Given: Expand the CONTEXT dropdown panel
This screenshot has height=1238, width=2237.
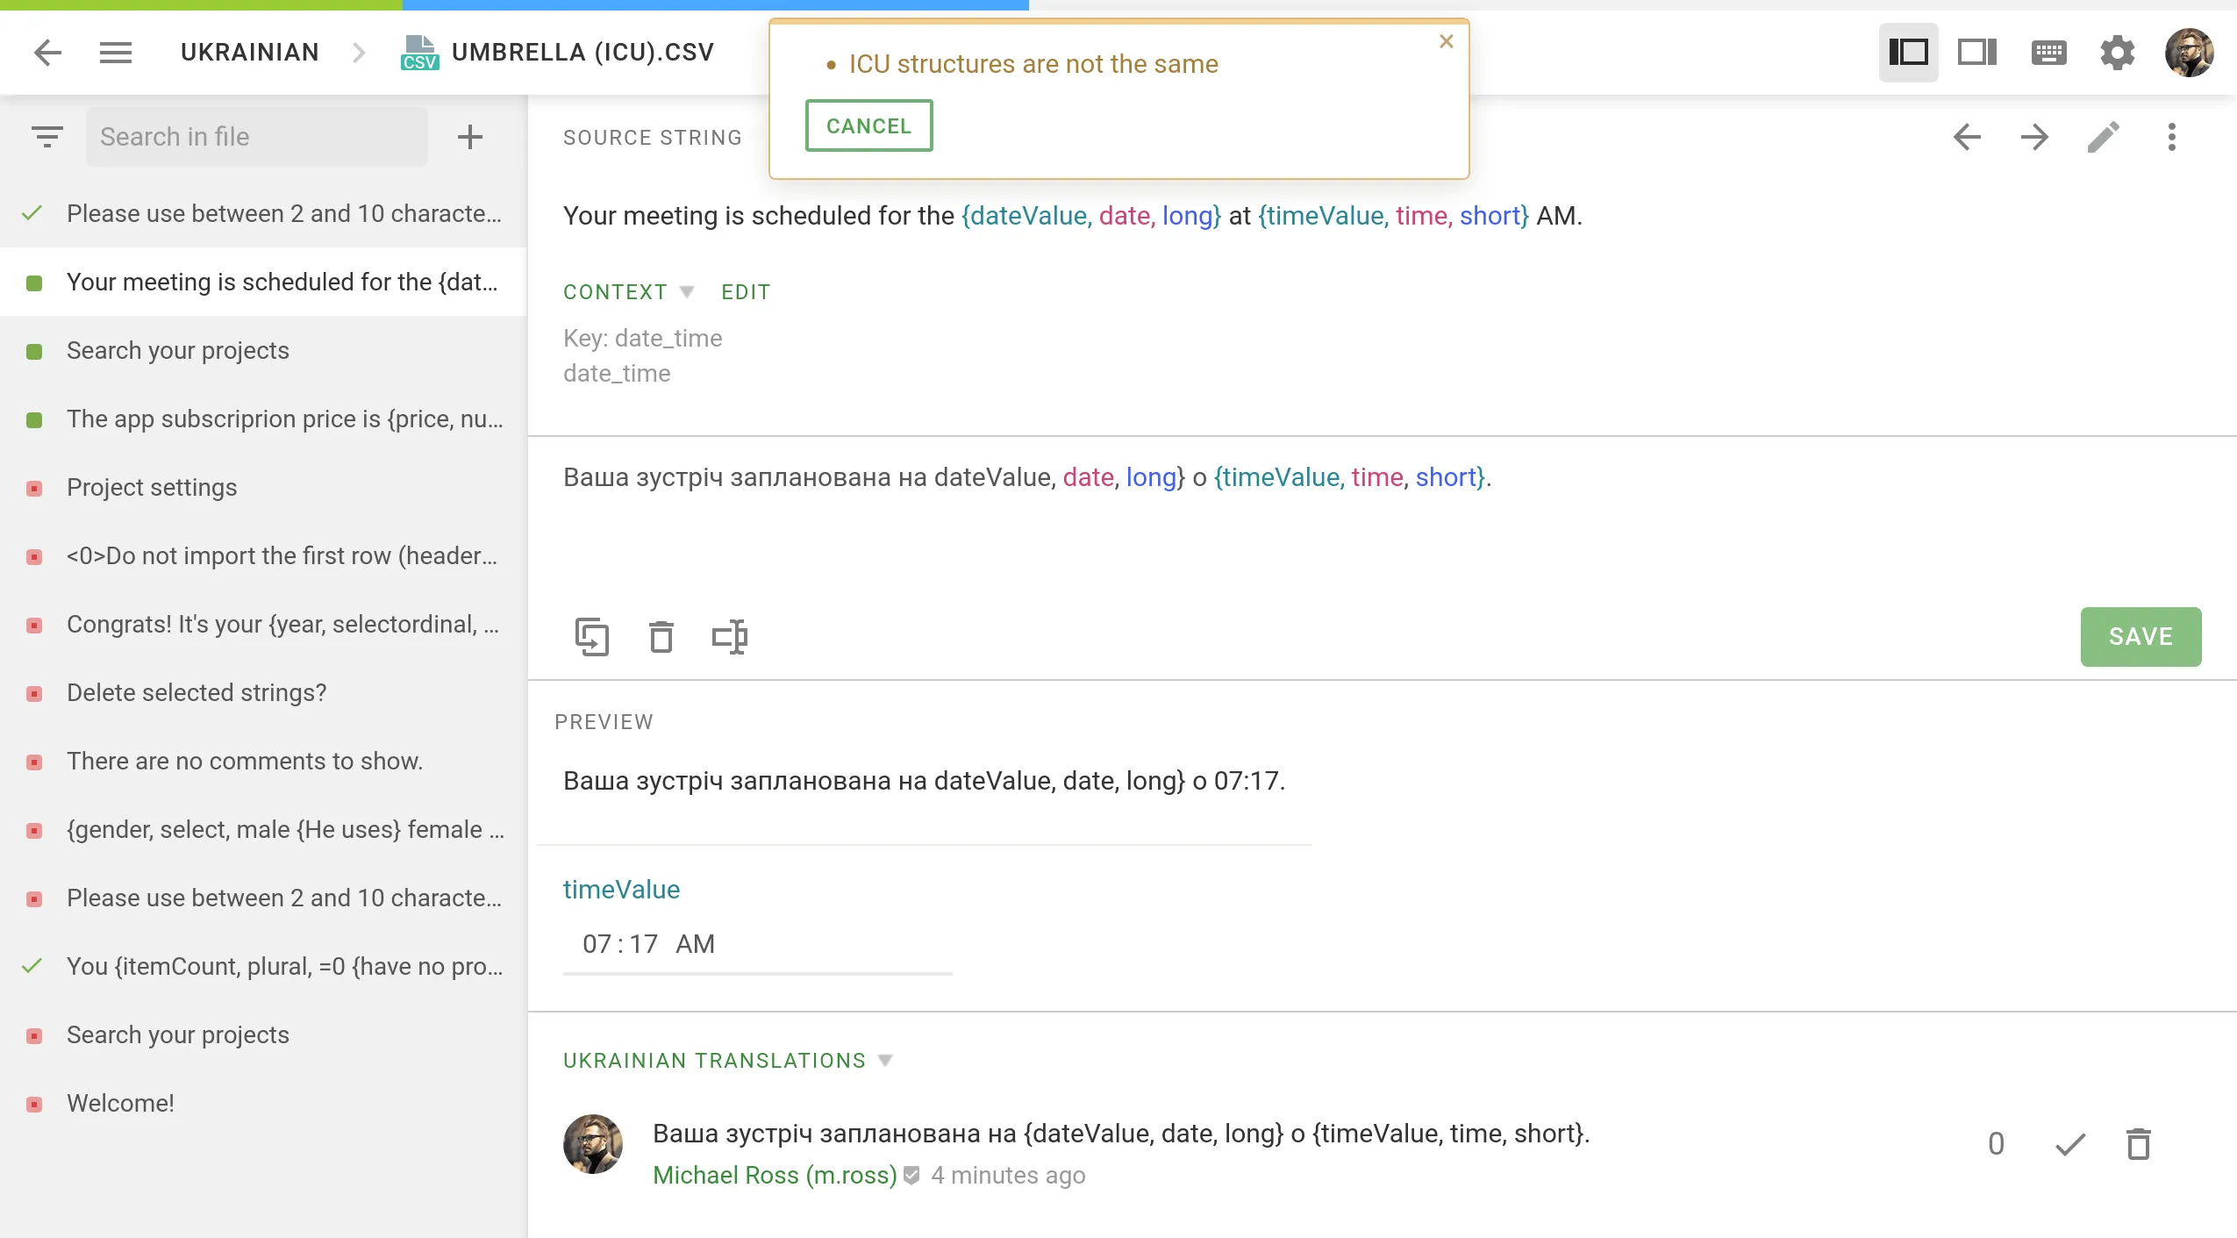Looking at the screenshot, I should click(687, 291).
